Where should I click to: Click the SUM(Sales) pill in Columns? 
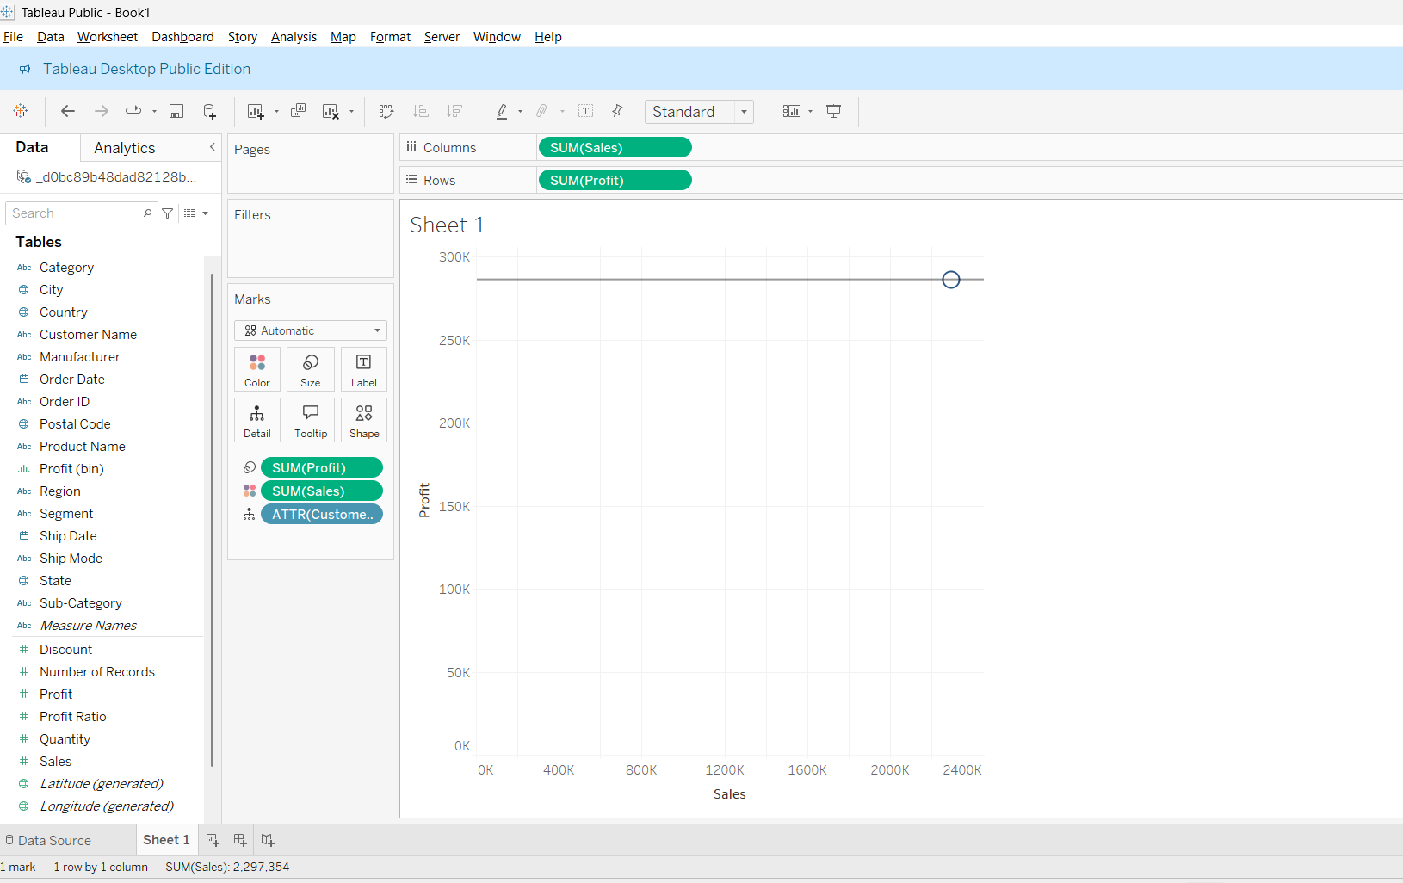tap(614, 147)
